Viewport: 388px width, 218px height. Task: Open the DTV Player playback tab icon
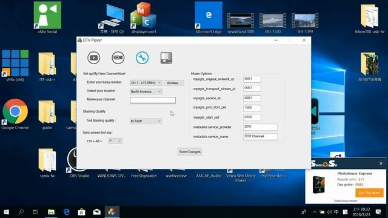coord(93,58)
